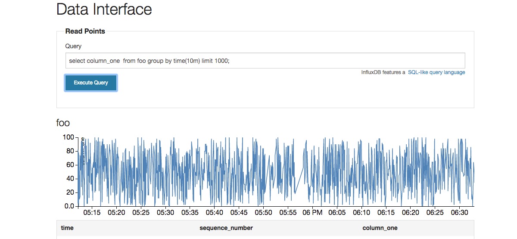
Task: Click the Read Points section title
Action: 85,31
